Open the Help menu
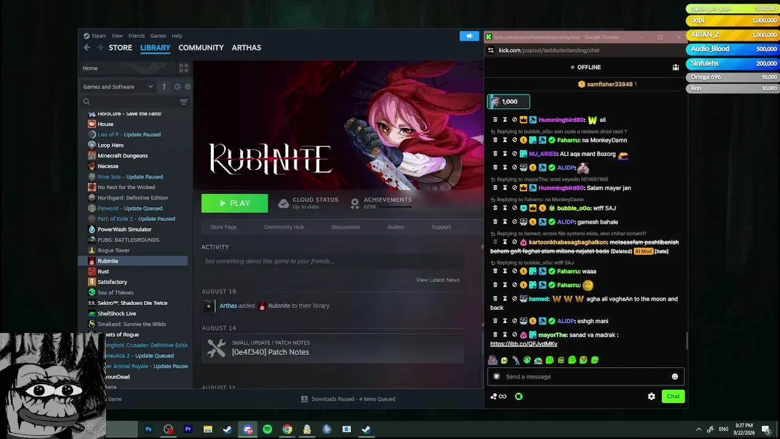The width and height of the screenshot is (780, 439). 177,36
